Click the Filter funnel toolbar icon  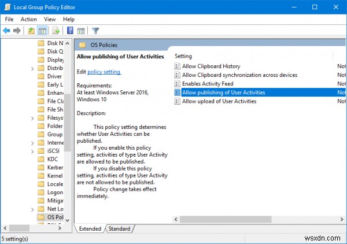pyautogui.click(x=95, y=31)
